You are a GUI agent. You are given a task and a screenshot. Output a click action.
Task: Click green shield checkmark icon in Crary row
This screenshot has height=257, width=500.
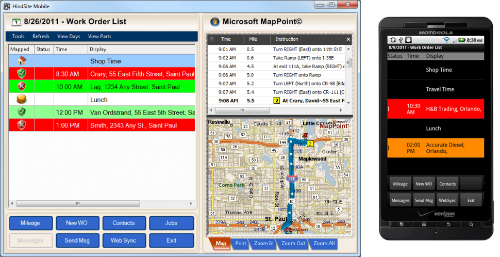[21, 74]
